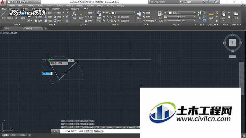Click the command line customize wrench icon
246x138 pixels.
point(58,131)
